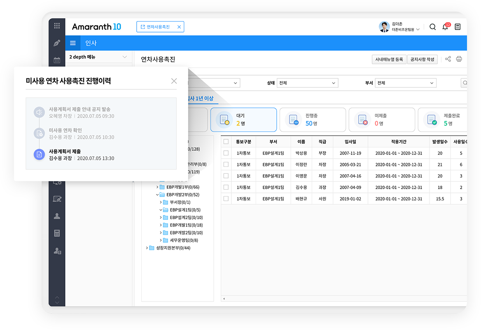Close the 연차사용촉진 header tab
481x330 pixels.
179,27
